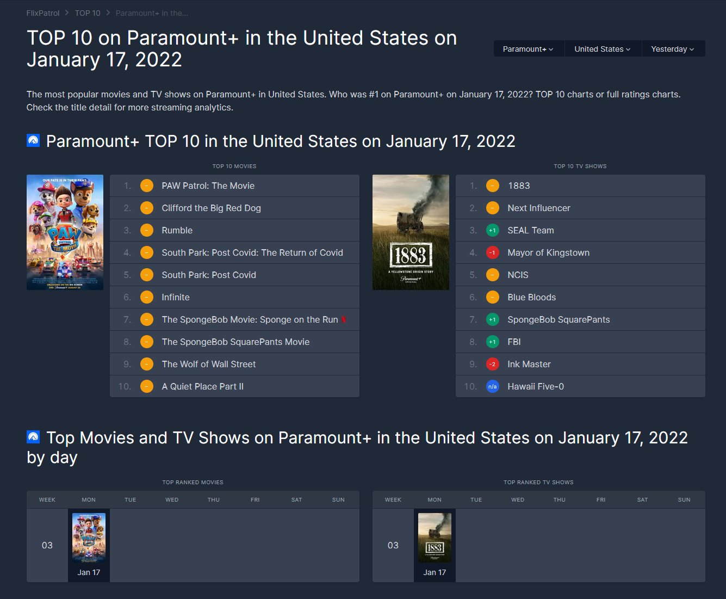Click the n/a blue badge for Hawaii Five-0
Viewport: 726px width, 599px height.
point(492,386)
